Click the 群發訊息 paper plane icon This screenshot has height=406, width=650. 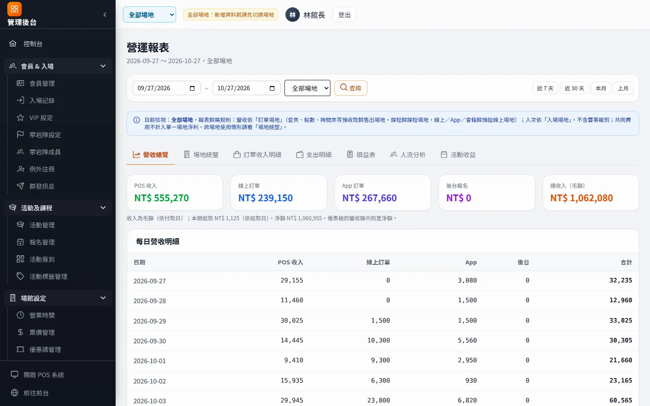click(x=20, y=186)
